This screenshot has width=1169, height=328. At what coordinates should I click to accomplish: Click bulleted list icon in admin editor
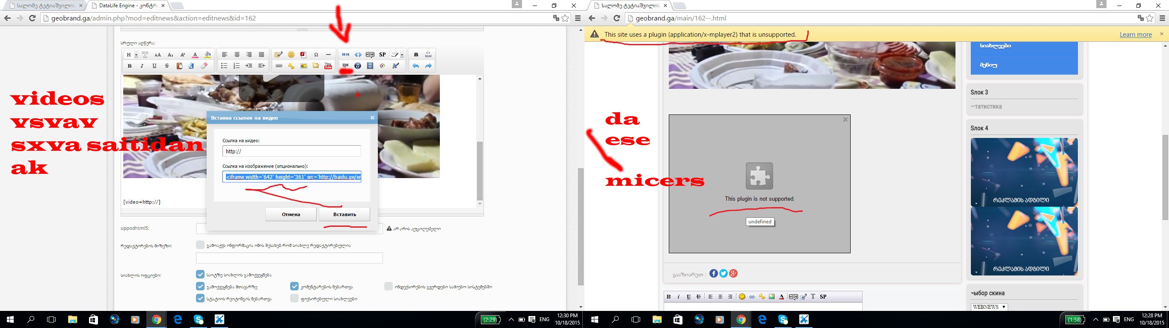tap(224, 66)
